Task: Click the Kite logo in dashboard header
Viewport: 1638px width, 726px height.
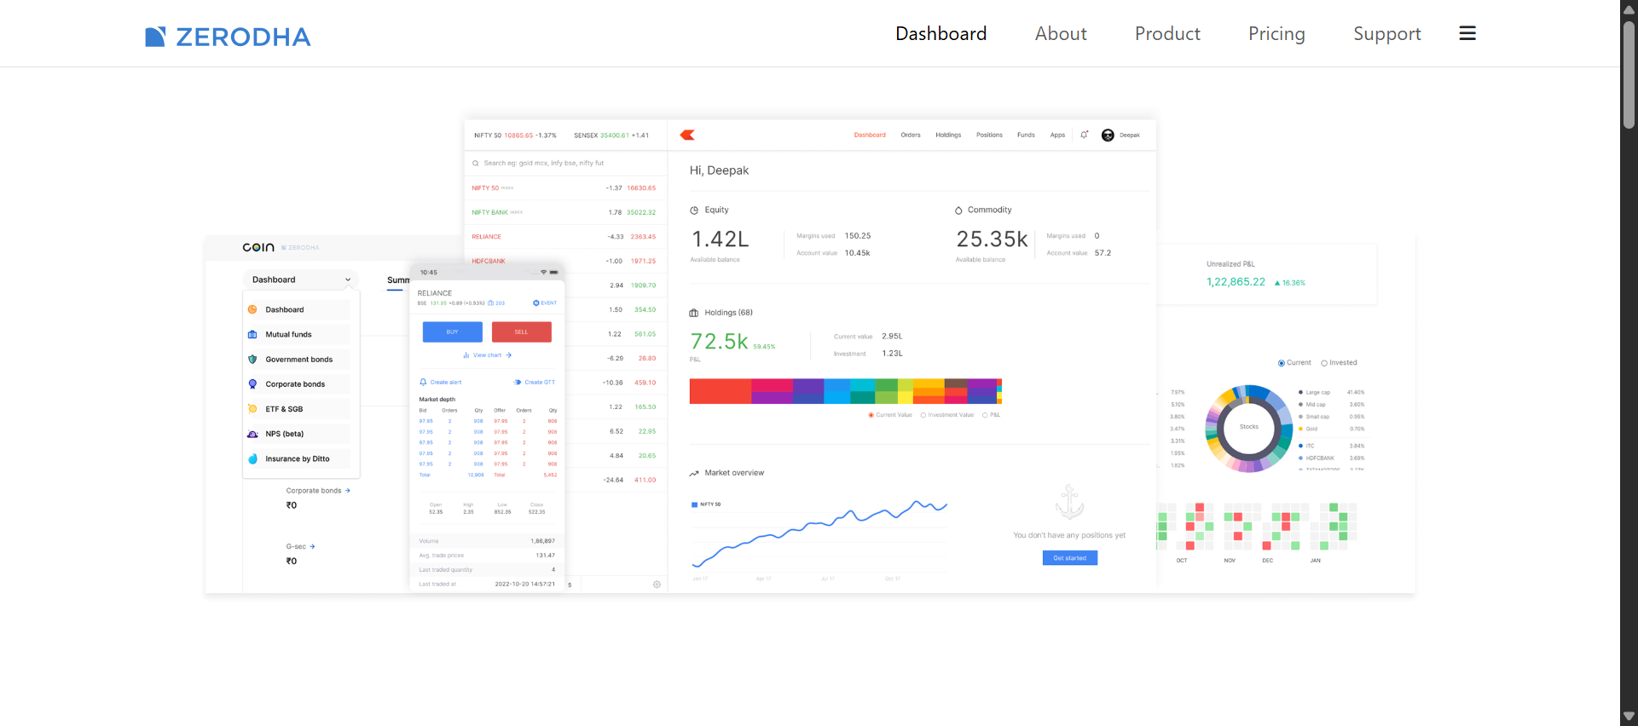Action: point(687,135)
